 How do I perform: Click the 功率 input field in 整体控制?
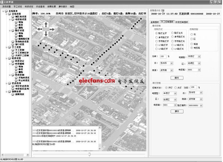coord(163,56)
